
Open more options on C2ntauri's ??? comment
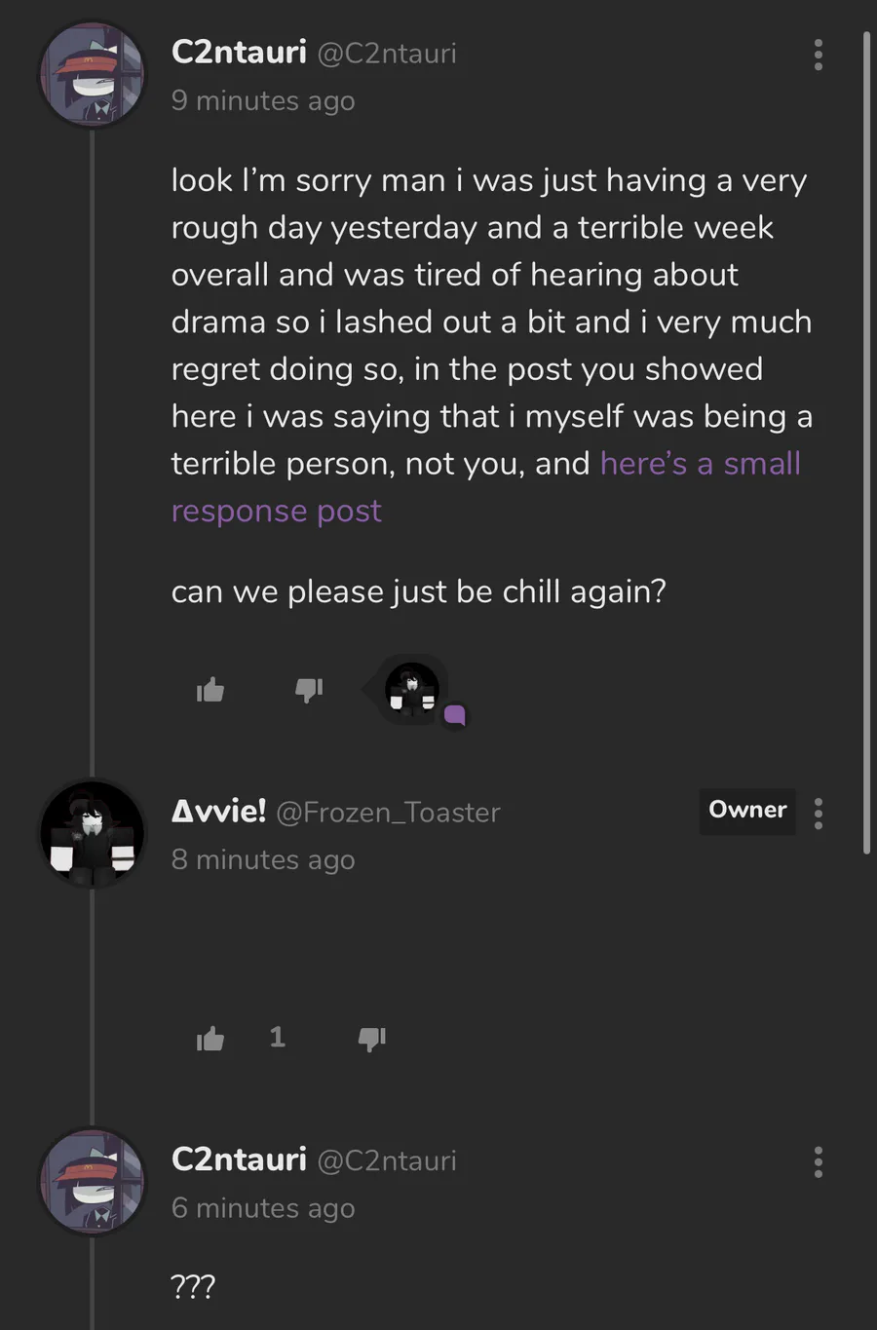tap(819, 1161)
